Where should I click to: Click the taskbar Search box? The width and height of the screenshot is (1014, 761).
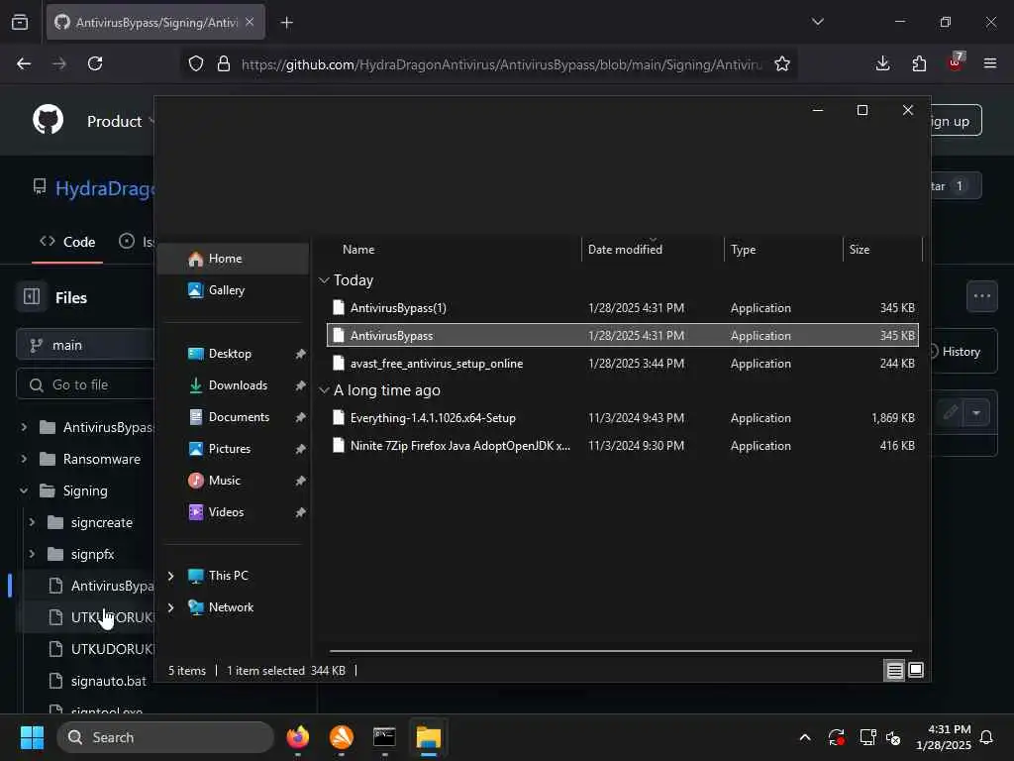[x=165, y=737]
